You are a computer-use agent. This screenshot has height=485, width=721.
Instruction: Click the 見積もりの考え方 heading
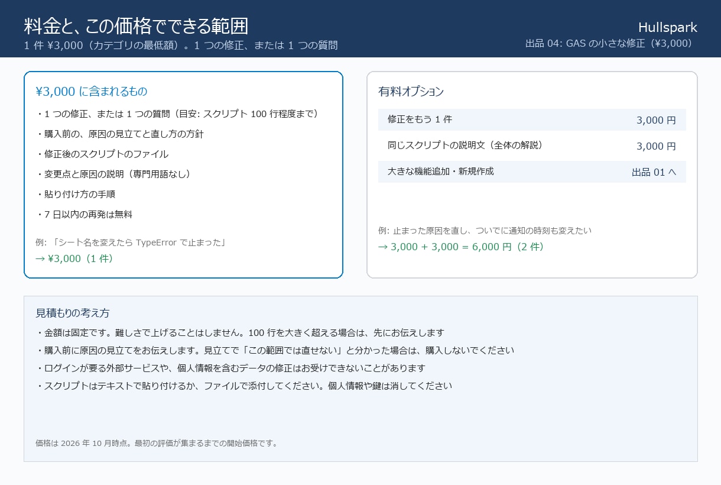click(x=73, y=313)
